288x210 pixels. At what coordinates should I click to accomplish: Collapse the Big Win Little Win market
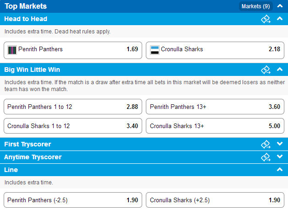[x=280, y=69]
